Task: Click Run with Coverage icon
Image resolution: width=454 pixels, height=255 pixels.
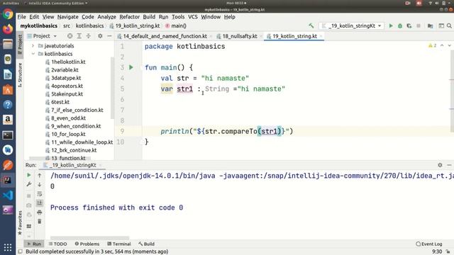Action: pyautogui.click(x=409, y=25)
